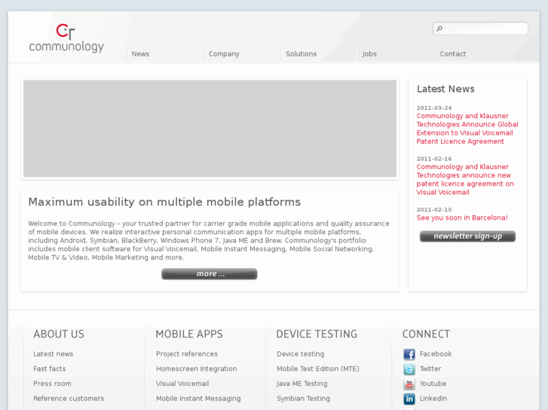548x410 pixels.
Task: Open the Facebook icon in Connect
Action: point(409,354)
